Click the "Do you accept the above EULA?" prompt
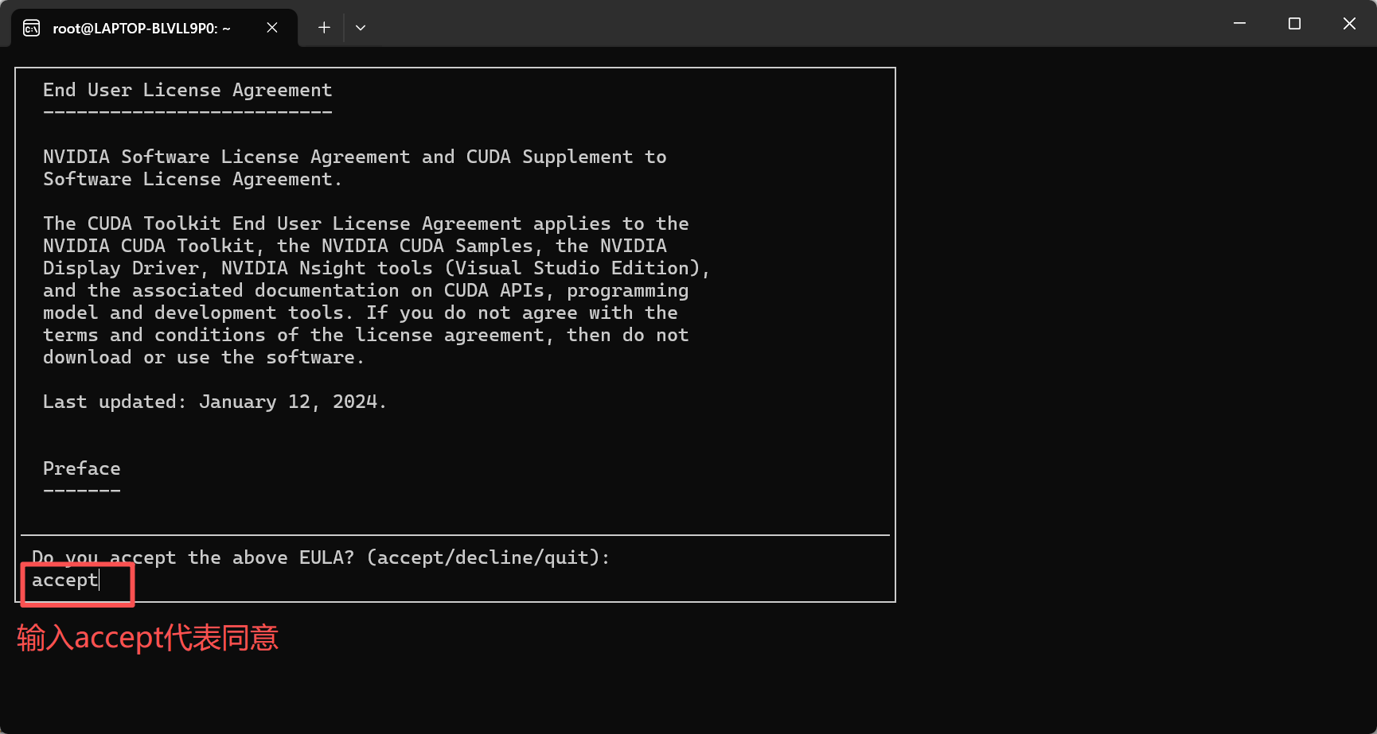Image resolution: width=1377 pixels, height=734 pixels. pos(193,558)
